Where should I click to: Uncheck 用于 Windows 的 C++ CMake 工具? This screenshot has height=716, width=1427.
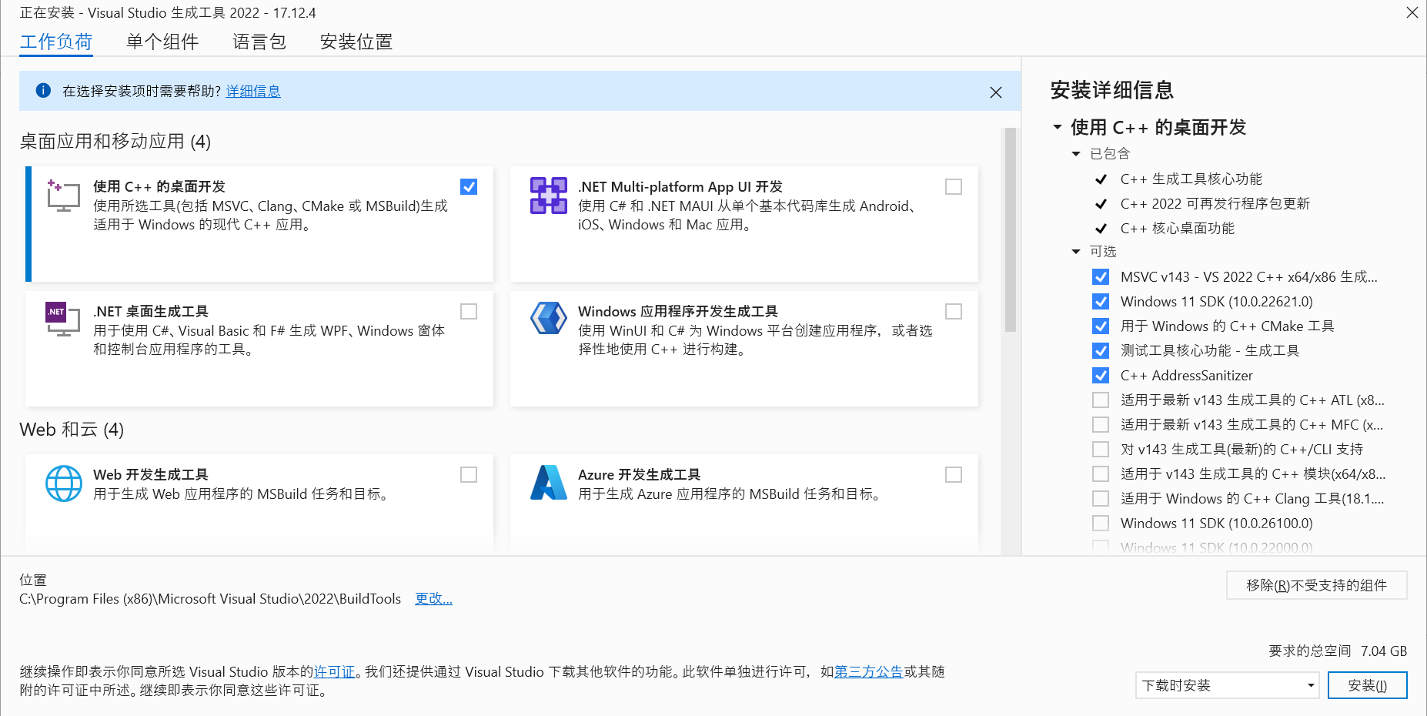pos(1101,326)
